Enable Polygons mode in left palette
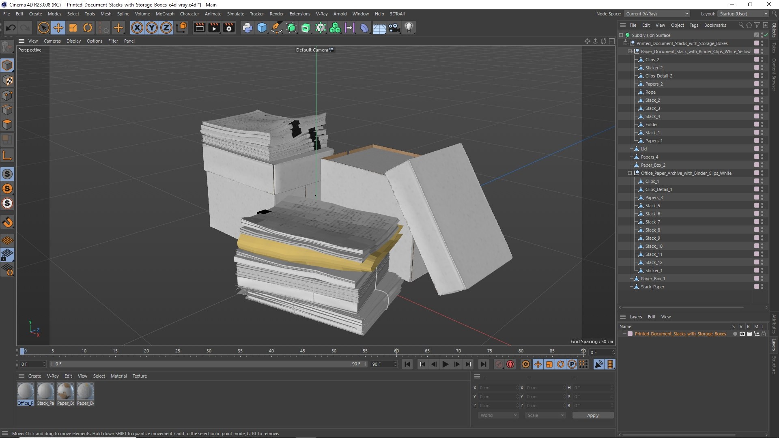This screenshot has height=438, width=779. pos(7,125)
